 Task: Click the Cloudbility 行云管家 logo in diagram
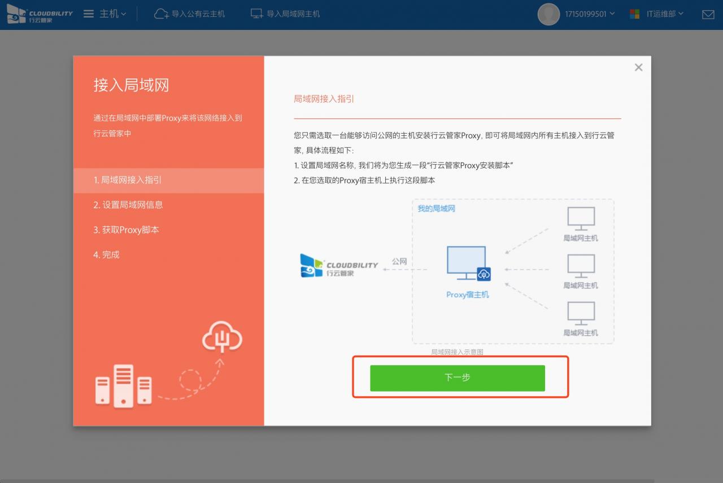(339, 265)
